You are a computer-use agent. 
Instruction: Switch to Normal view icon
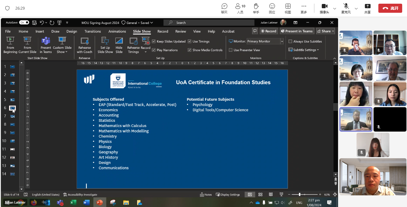coord(250,195)
